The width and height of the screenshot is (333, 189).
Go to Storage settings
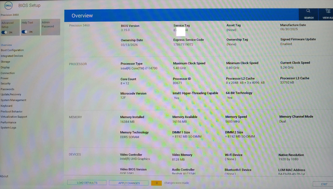5,62
